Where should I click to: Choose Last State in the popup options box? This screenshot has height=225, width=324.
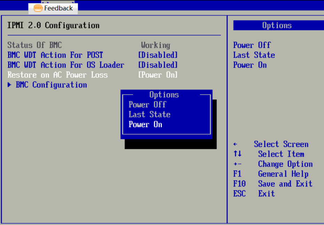tap(149, 115)
